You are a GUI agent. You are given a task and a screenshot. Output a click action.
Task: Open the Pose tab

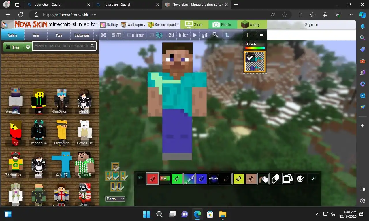[x=59, y=35]
